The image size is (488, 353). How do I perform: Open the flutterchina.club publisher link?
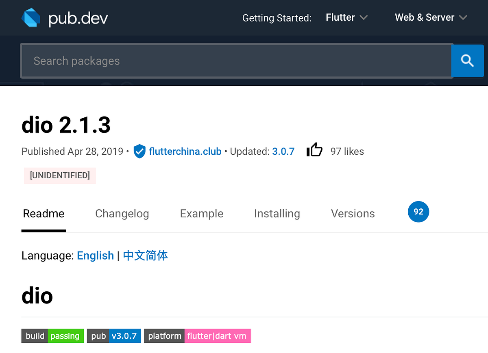185,152
